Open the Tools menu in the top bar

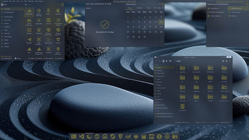[x=25, y=1]
